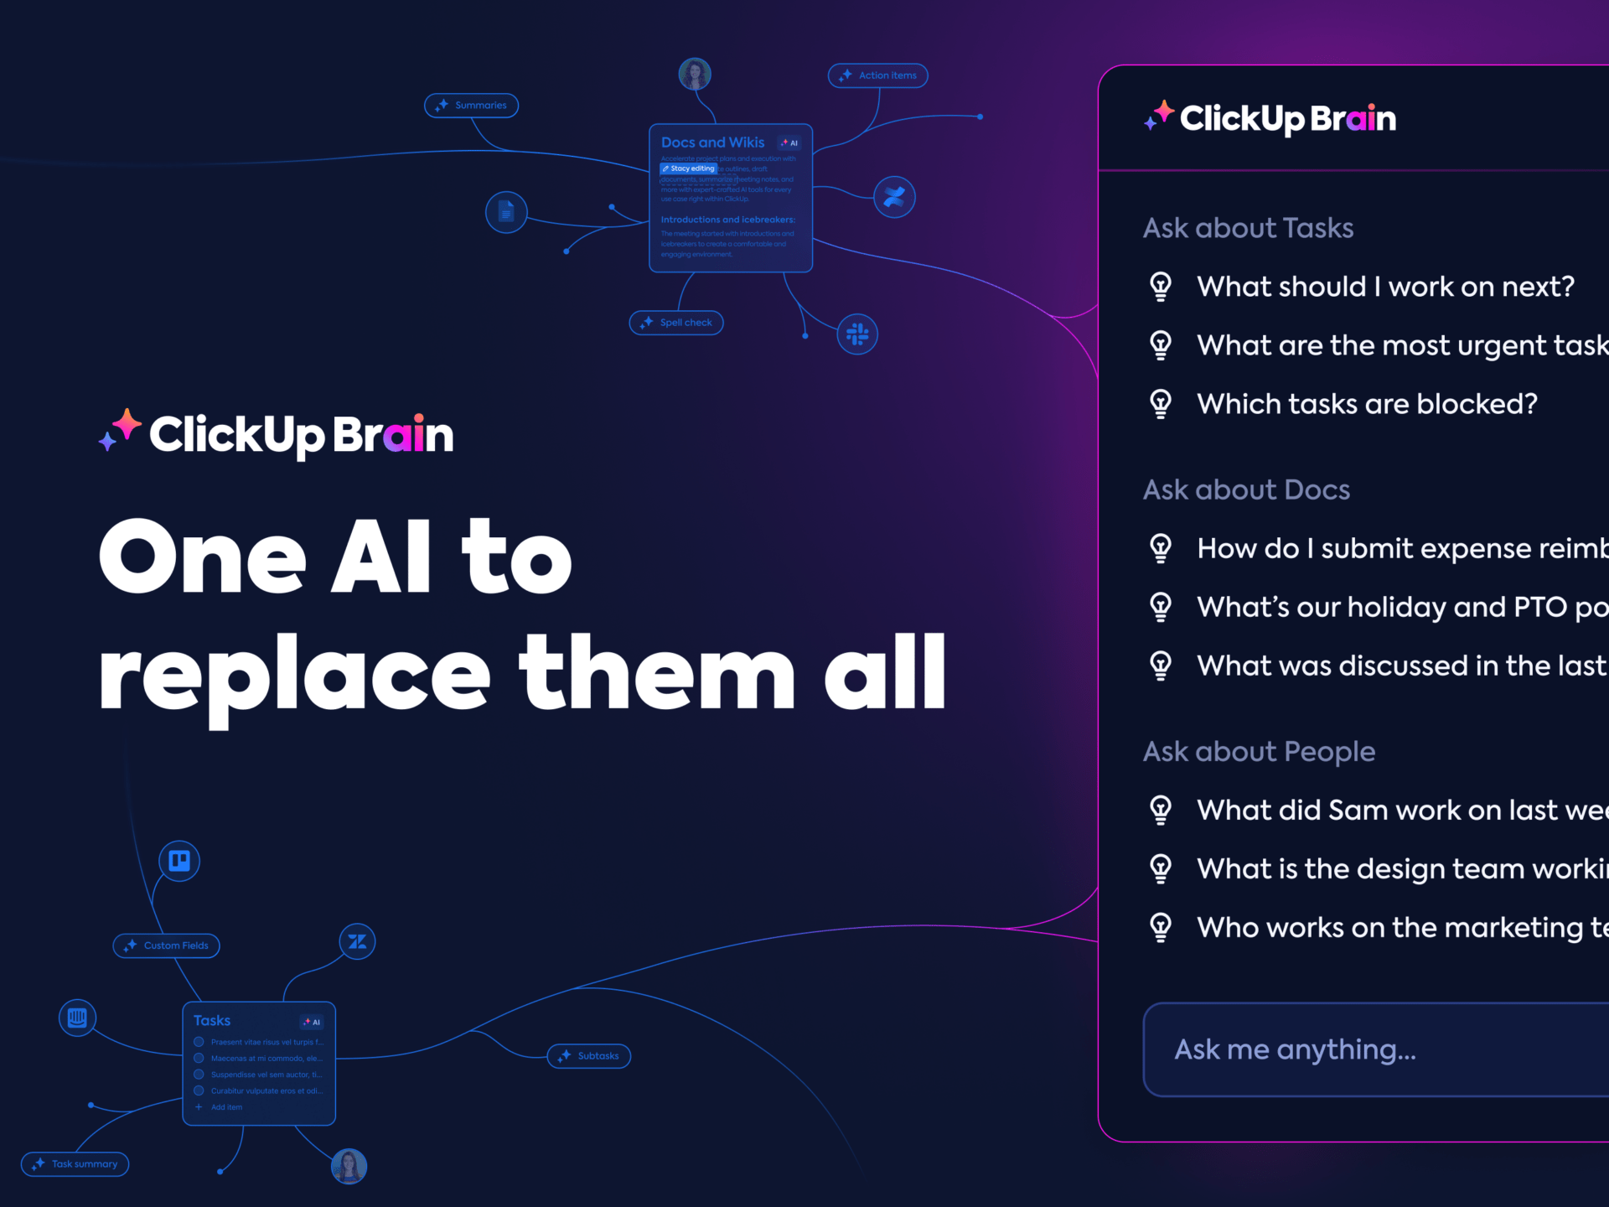This screenshot has height=1207, width=1609.
Task: Click the Spell check node icon
Action: pyautogui.click(x=648, y=321)
